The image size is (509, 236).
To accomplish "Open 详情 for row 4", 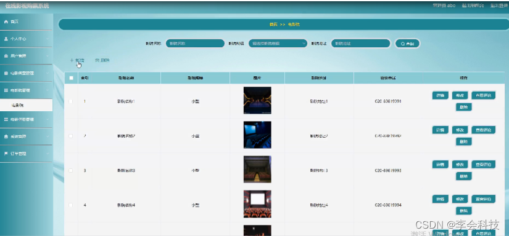I will click(440, 199).
